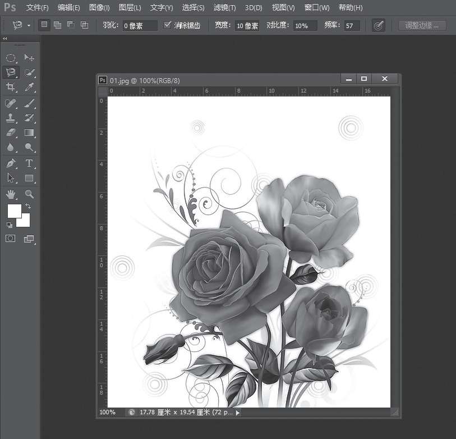Choose the Gradient tool
Screen dimensions: 456x439
point(29,133)
